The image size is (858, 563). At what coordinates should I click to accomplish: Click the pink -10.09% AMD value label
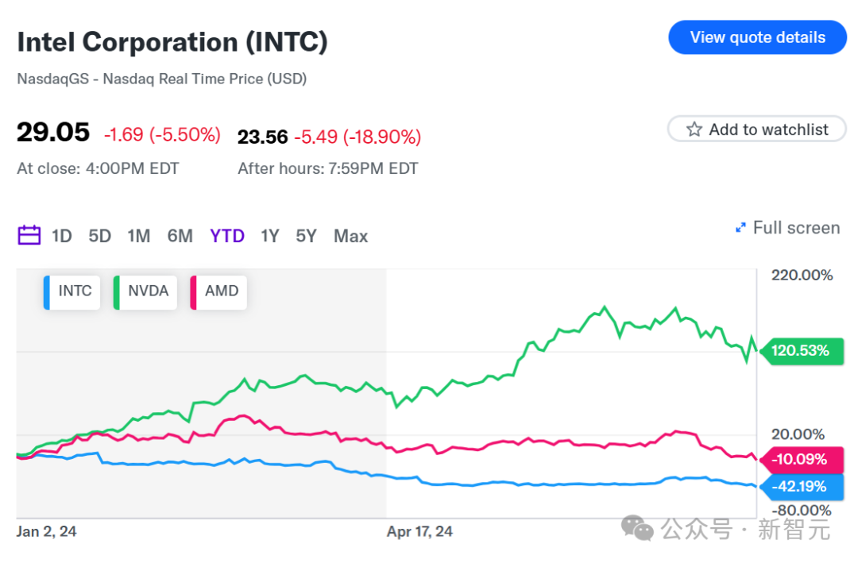[802, 460]
